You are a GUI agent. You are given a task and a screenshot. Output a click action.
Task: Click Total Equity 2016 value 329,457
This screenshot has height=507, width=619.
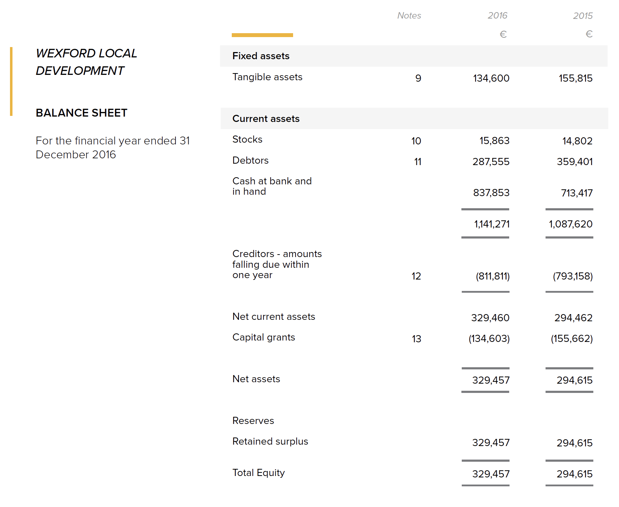(491, 474)
